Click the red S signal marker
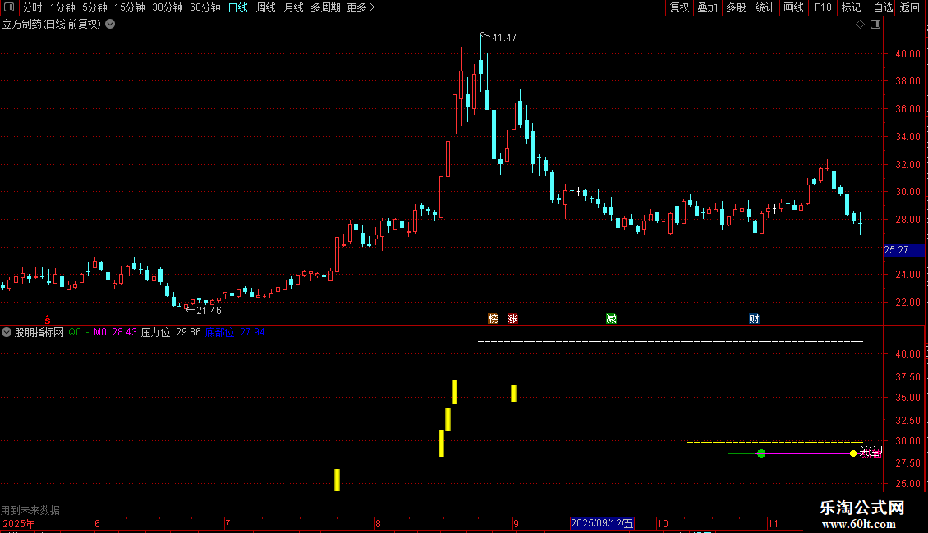 48,320
